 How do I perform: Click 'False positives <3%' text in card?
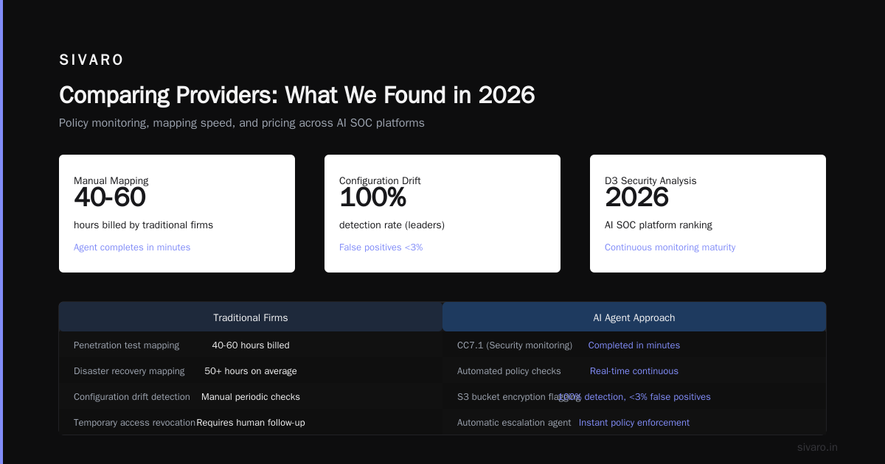pos(381,247)
